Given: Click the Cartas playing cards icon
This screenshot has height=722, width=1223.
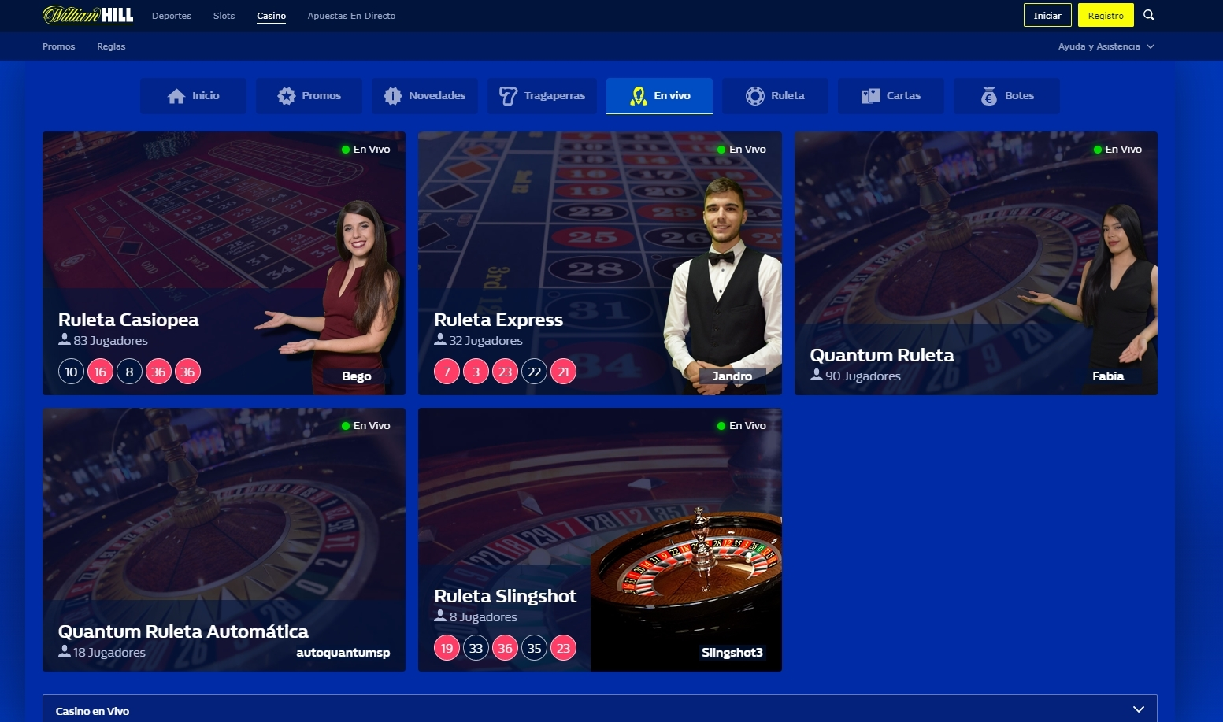Looking at the screenshot, I should click(870, 96).
